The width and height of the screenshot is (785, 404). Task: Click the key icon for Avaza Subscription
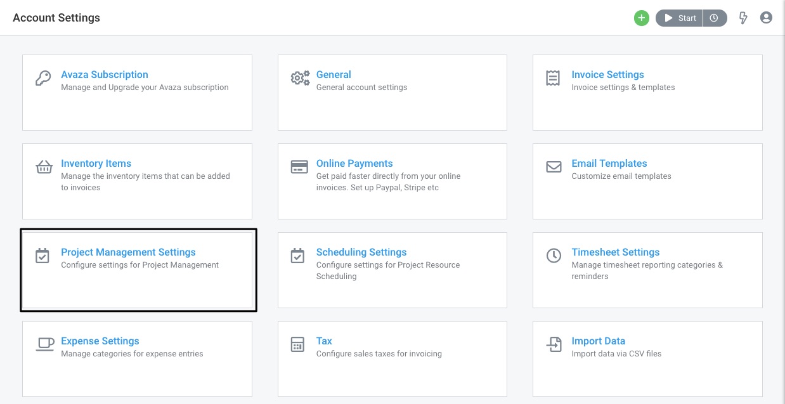[x=43, y=78]
